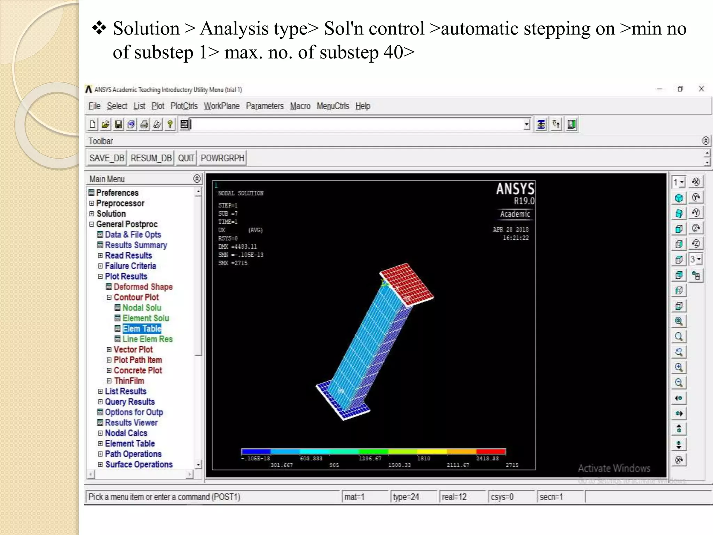Open the Parameters menu
This screenshot has height=535, width=713.
(265, 106)
